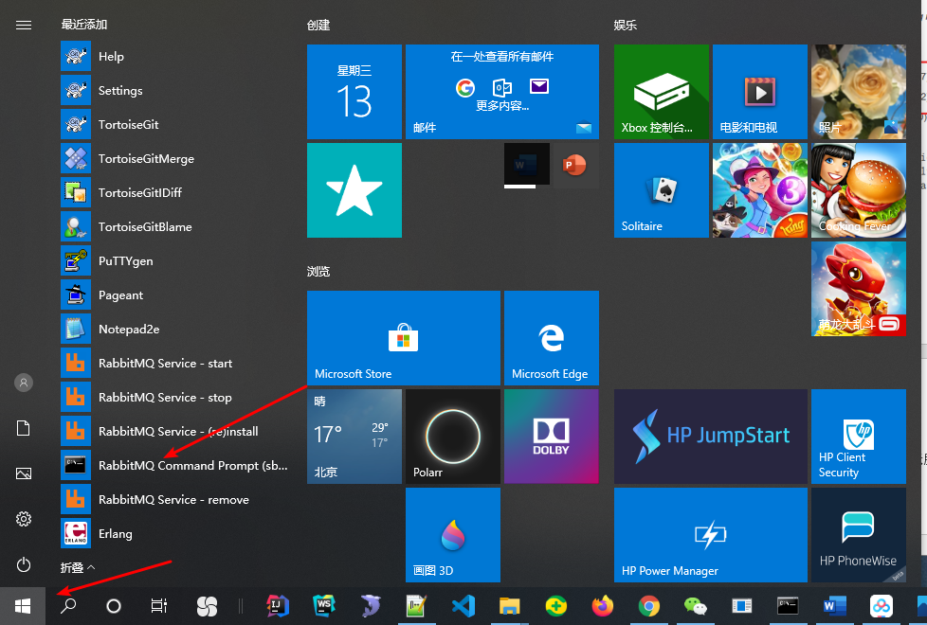The height and width of the screenshot is (625, 927).
Task: Open the Power options button
Action: tap(24, 564)
